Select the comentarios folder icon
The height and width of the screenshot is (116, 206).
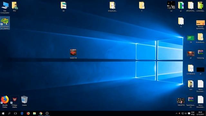191,70
